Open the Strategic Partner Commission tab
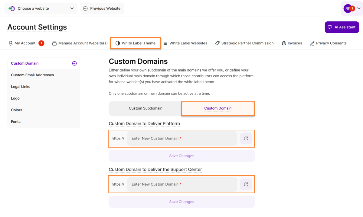Viewport: 363px width, 217px height. coord(244,43)
